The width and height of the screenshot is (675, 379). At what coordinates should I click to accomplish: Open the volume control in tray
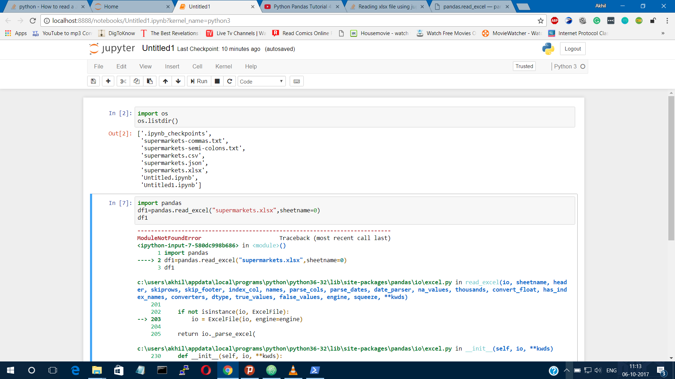598,370
